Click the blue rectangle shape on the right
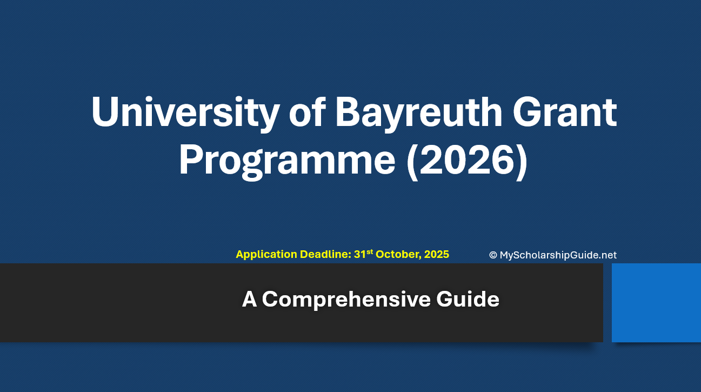701x392 pixels. [x=656, y=303]
